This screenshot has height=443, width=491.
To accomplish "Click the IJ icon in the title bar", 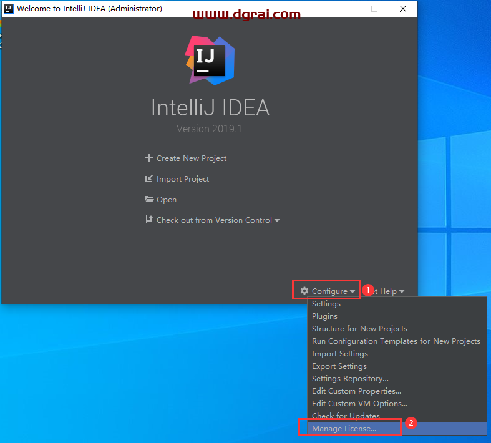I will coord(9,9).
